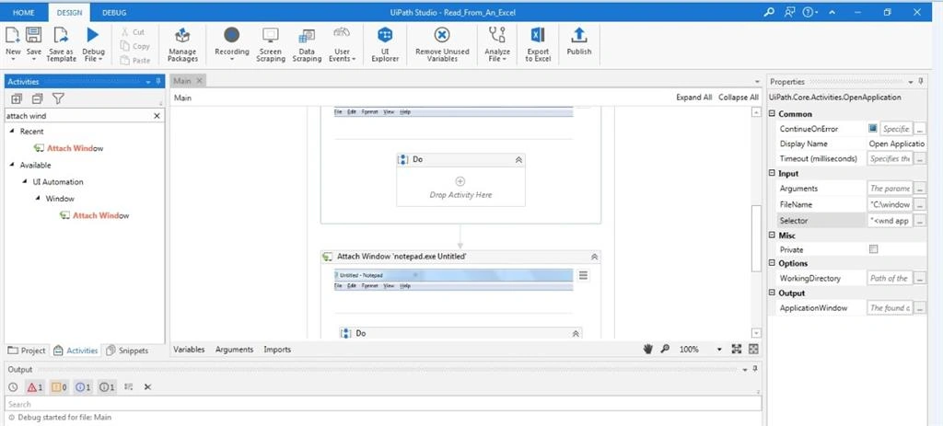The width and height of the screenshot is (943, 426).
Task: Click Remove Unused Variables
Action: [x=442, y=44]
